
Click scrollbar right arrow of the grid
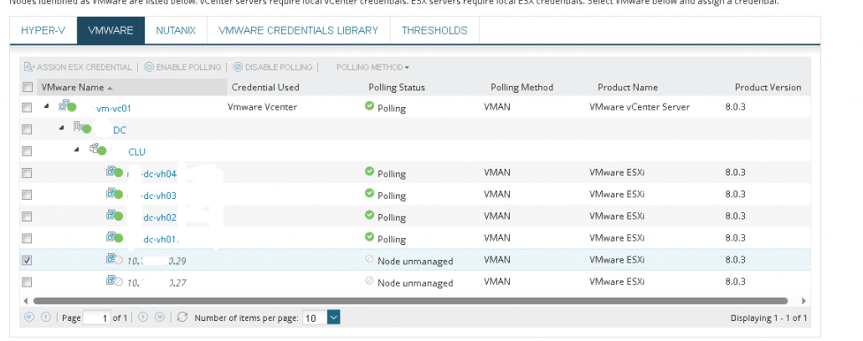point(804,301)
